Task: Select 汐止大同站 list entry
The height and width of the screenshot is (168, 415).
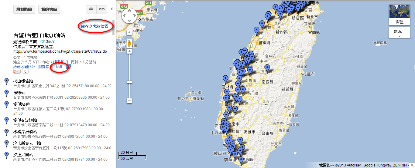Action: (x=23, y=155)
